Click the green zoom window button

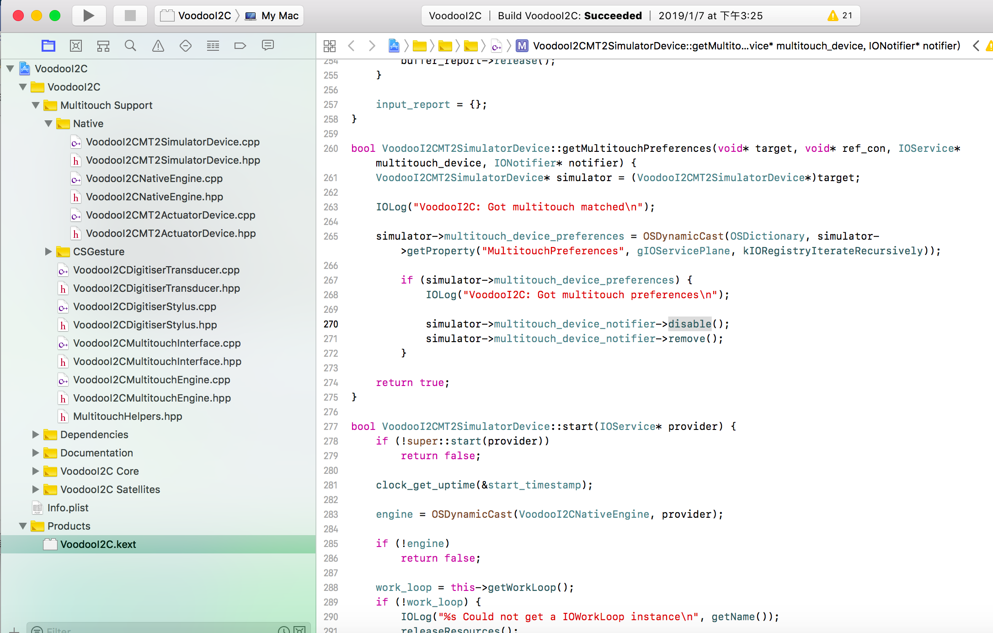click(x=55, y=16)
